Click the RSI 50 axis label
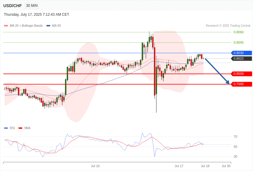Image resolution: width=253 pixels, height=171 pixels. click(x=235, y=147)
